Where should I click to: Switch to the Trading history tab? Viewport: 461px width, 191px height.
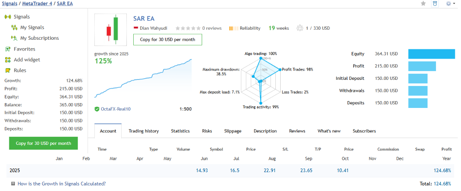[x=144, y=131]
